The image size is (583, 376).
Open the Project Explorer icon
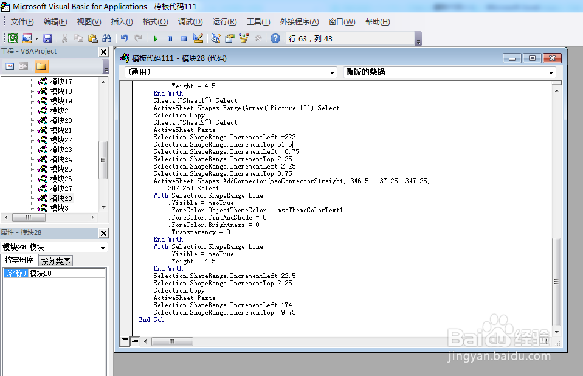pos(216,38)
